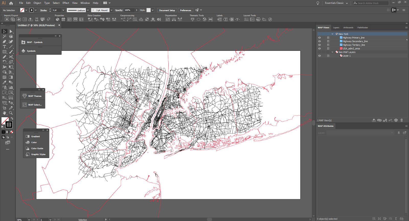Click the Search Adobe Stock field

(371, 3)
